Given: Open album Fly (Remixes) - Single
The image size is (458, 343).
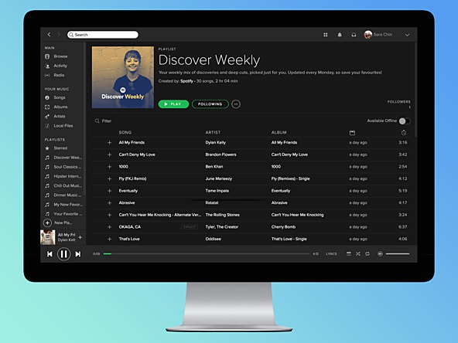Looking at the screenshot, I should tap(290, 178).
